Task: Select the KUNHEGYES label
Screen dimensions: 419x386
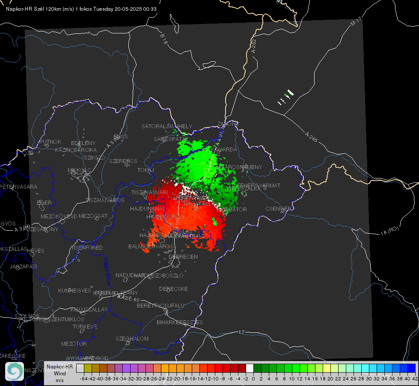Action: pyautogui.click(x=75, y=290)
